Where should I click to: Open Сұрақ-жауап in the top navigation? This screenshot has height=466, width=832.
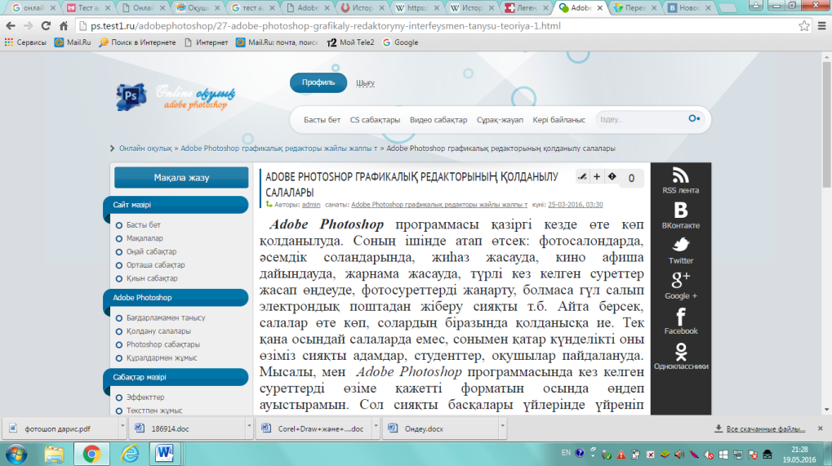tap(500, 120)
